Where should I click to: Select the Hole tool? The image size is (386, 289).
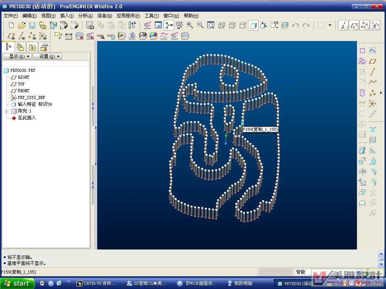pyautogui.click(x=372, y=129)
